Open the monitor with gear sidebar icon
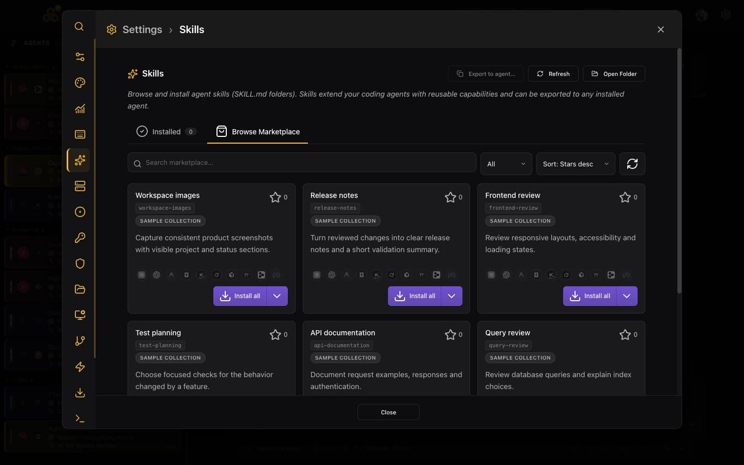This screenshot has height=465, width=744. coord(80,315)
